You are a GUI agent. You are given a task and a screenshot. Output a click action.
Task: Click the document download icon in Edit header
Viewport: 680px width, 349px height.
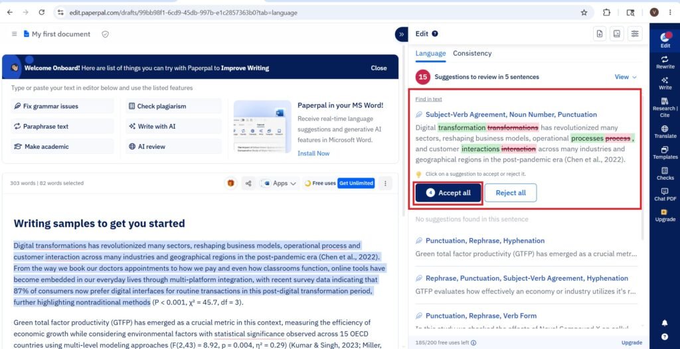pyautogui.click(x=600, y=34)
